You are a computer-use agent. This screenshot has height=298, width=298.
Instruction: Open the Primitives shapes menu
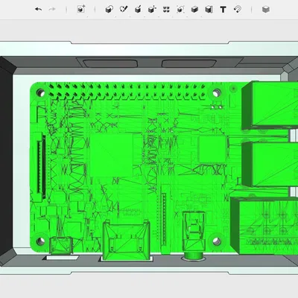(110, 10)
